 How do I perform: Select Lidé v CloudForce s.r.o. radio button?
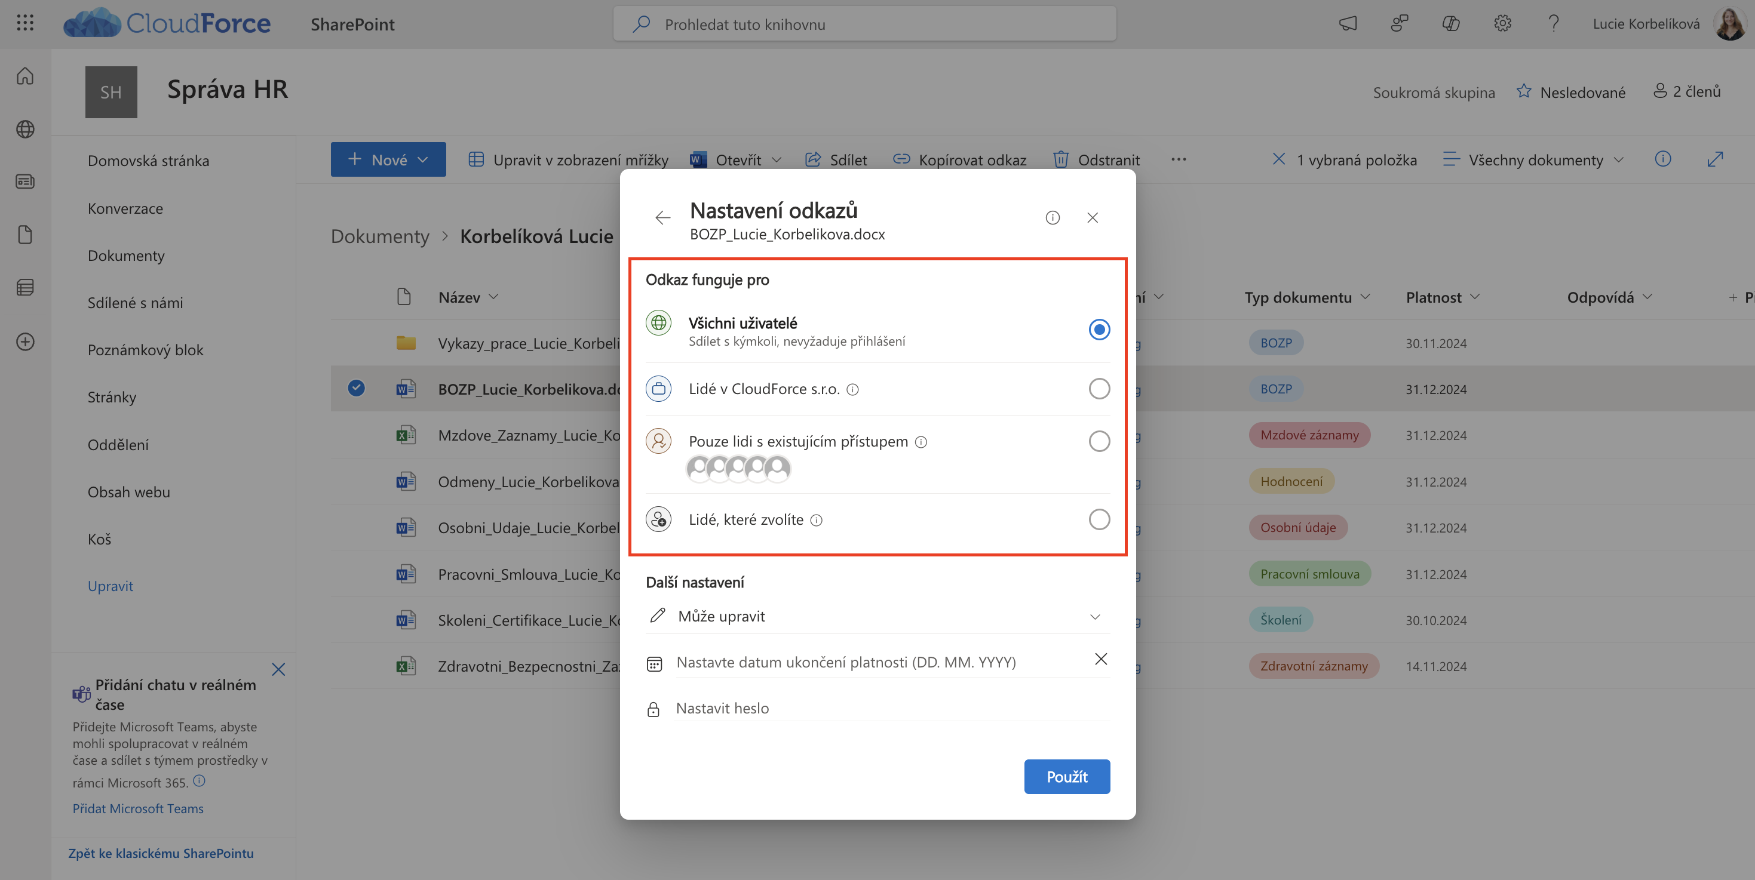pos(1099,389)
